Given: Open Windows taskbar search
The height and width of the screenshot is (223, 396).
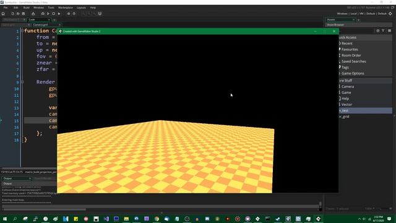Looking at the screenshot, I should [15, 219].
